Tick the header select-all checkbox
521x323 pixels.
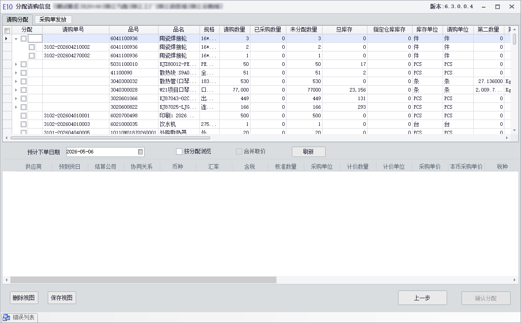click(x=7, y=30)
